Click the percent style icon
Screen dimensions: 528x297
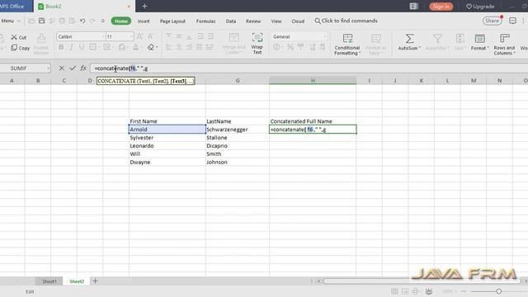point(290,48)
